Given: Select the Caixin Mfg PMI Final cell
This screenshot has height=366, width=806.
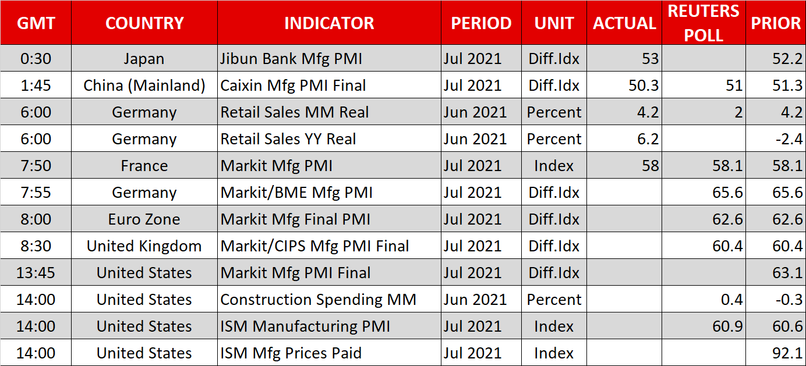Looking at the screenshot, I should [293, 86].
